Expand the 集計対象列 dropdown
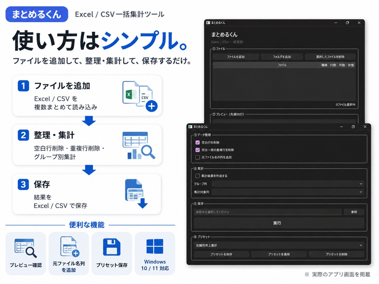Image resolution: width=379 pixels, height=284 pixels. tap(288, 192)
